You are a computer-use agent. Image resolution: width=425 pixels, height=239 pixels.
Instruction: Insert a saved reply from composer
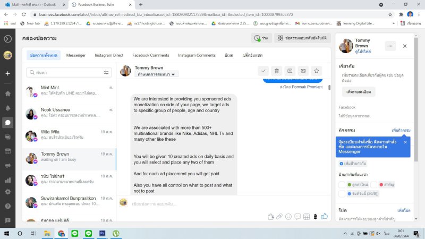(297, 217)
